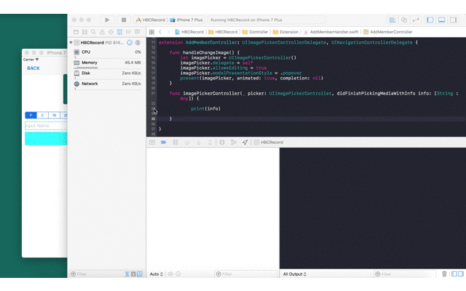Select the iPhone 7 Plus device destination
This screenshot has width=466, height=291.
click(187, 20)
